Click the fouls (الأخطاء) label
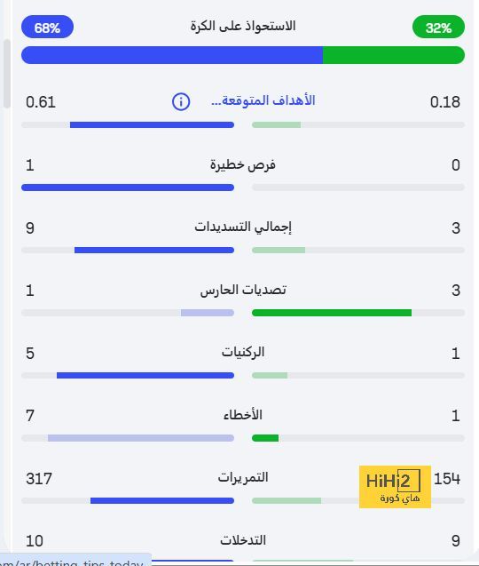 [243, 415]
